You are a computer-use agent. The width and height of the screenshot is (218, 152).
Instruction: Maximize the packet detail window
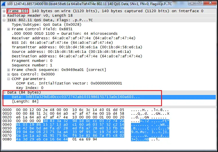(200, 3)
